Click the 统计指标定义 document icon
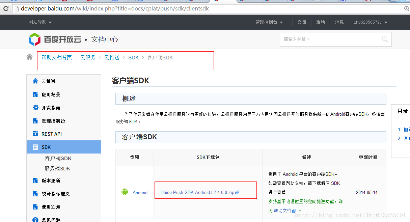This screenshot has width=410, height=222. (x=35, y=194)
